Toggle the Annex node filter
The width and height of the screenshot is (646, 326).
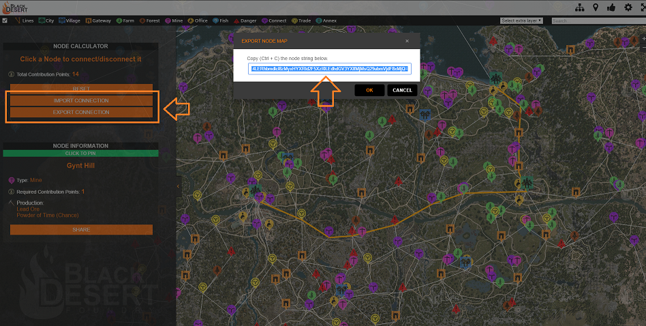point(326,20)
